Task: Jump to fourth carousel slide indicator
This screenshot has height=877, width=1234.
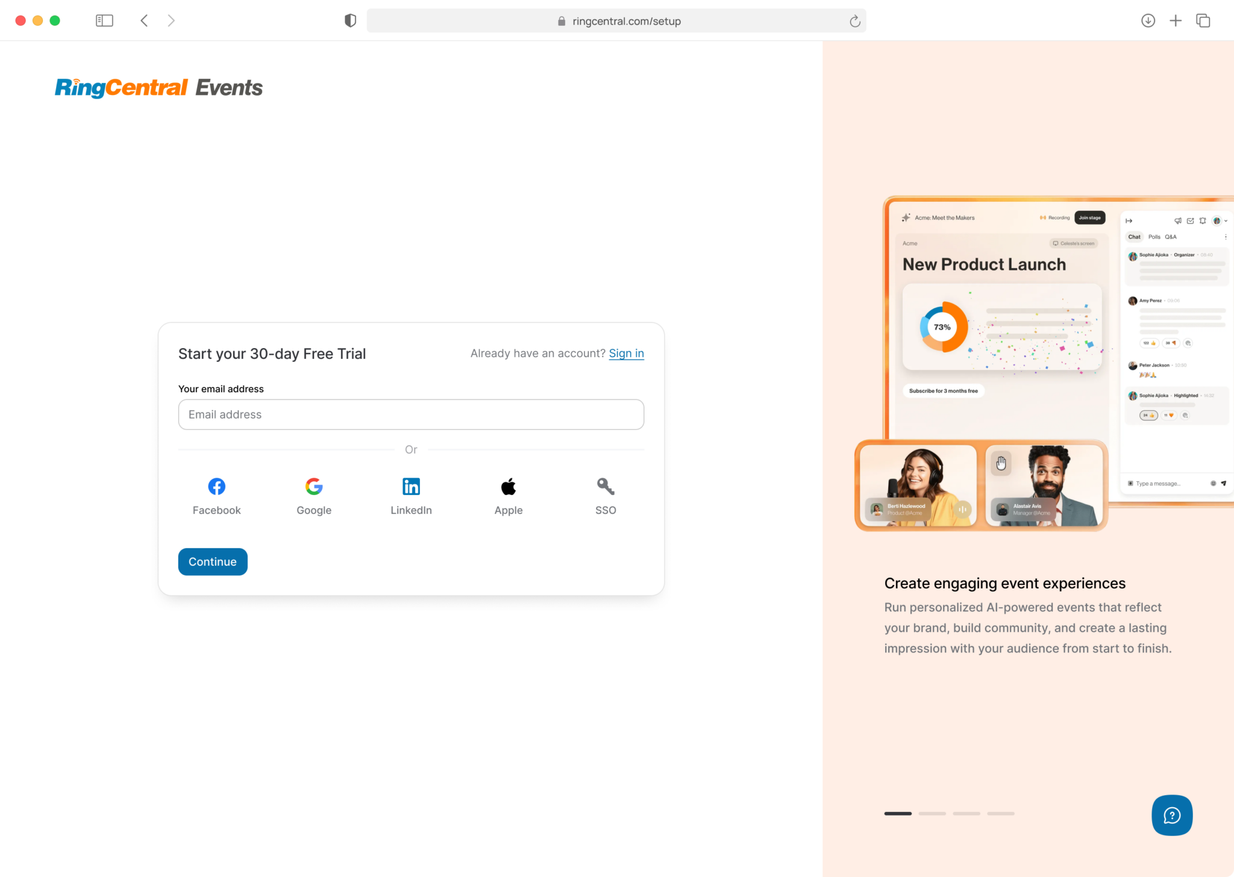Action: point(1000,813)
